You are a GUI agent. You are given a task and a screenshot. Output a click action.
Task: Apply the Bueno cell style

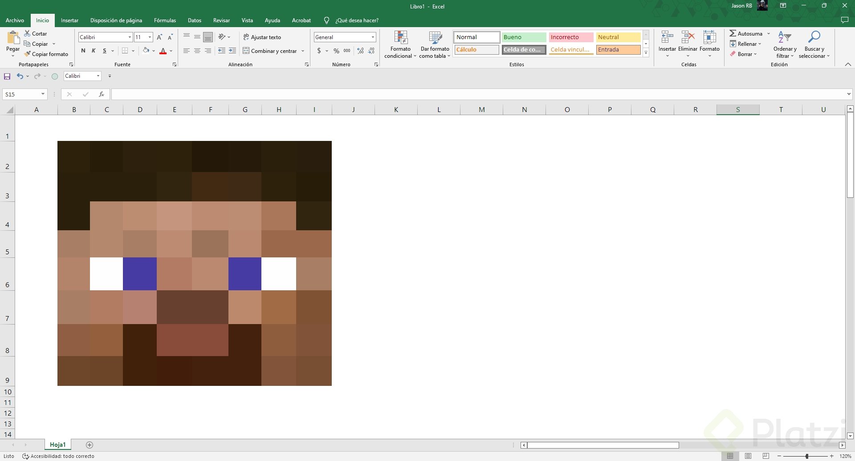click(x=524, y=37)
